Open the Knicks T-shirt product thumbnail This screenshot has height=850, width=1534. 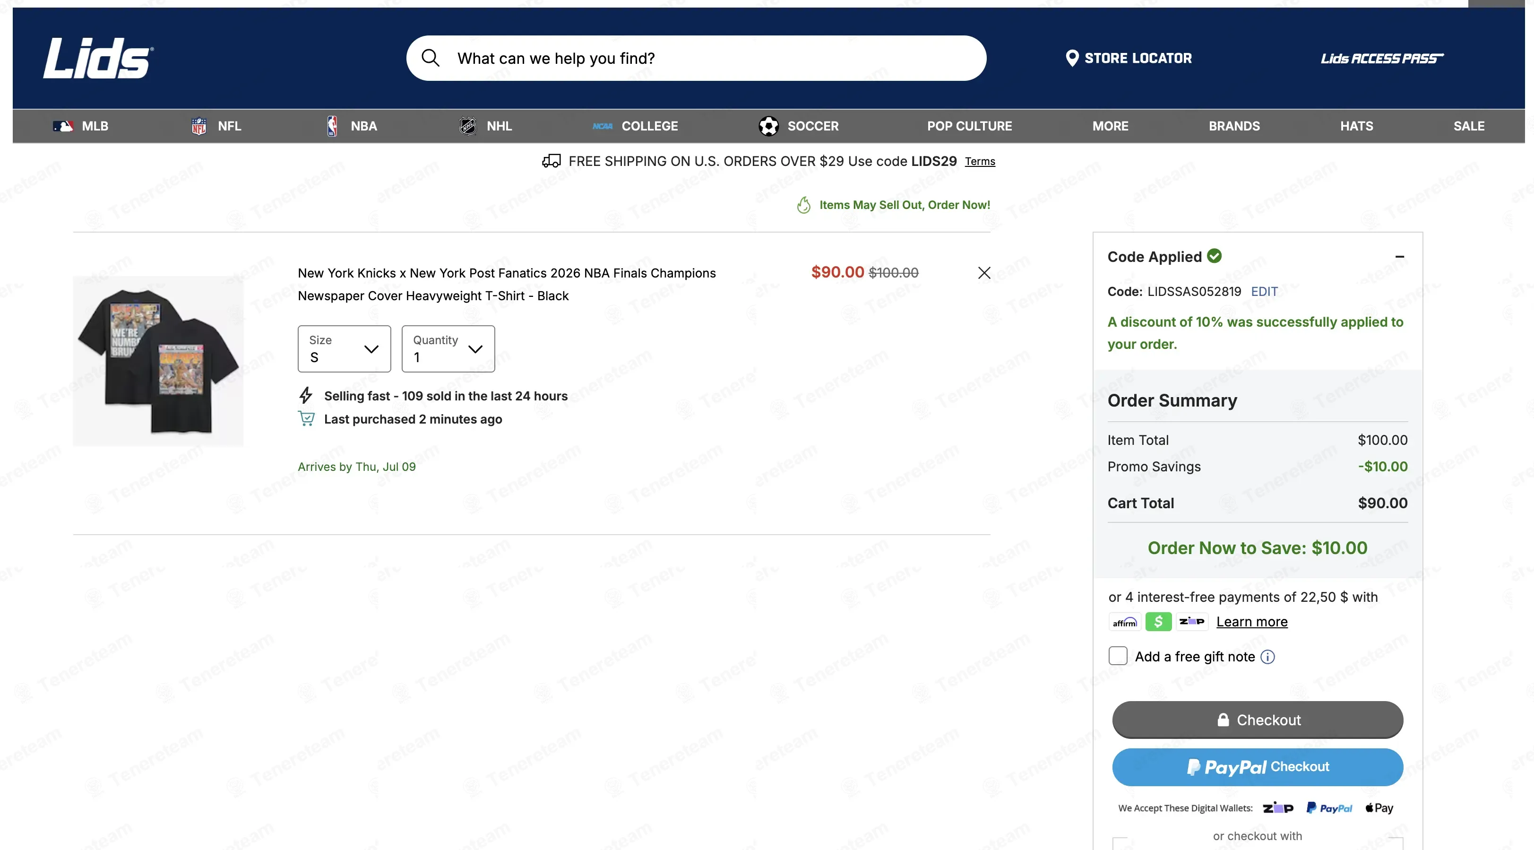(x=158, y=361)
